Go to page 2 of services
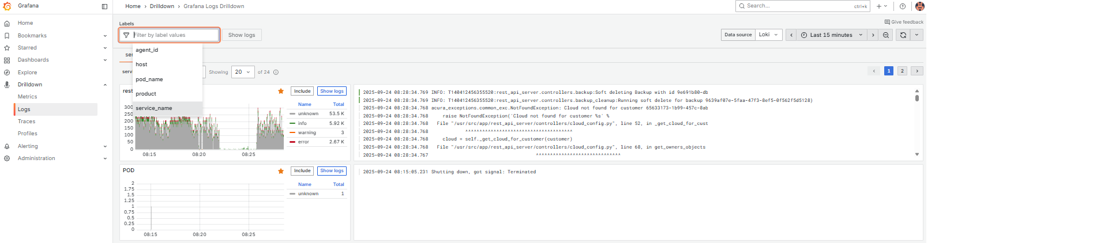 click(x=902, y=71)
